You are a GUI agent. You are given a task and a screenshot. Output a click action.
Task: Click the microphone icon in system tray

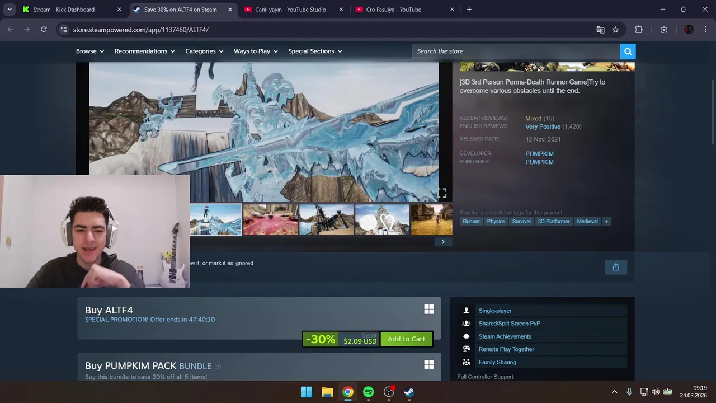coord(629,392)
